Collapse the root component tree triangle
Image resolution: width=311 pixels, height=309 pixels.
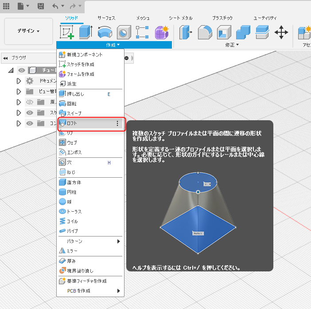(11, 70)
